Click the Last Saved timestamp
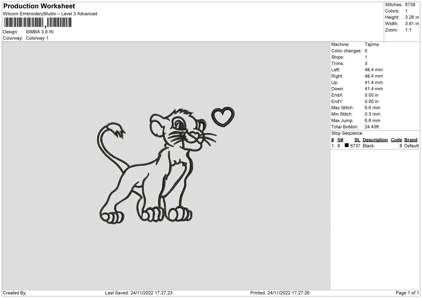 point(139,293)
